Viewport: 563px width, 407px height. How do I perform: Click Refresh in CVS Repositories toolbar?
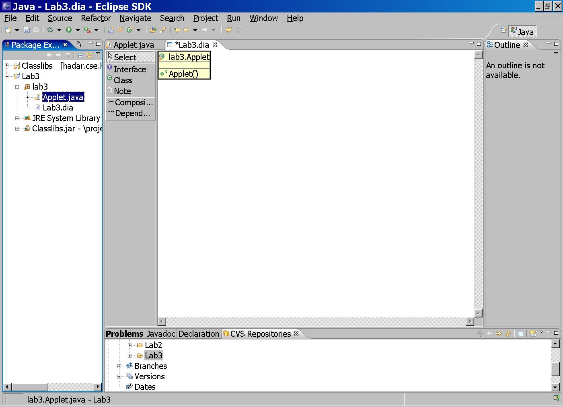click(508, 333)
